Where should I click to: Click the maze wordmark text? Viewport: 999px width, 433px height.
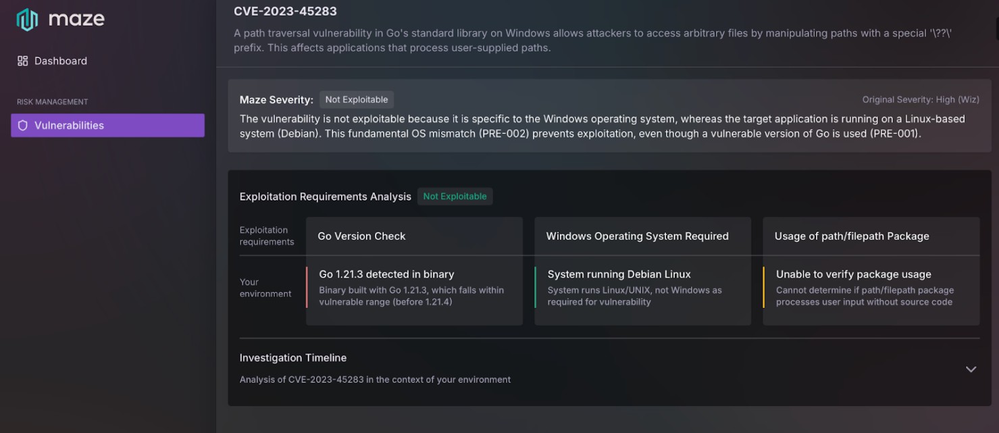[76, 19]
